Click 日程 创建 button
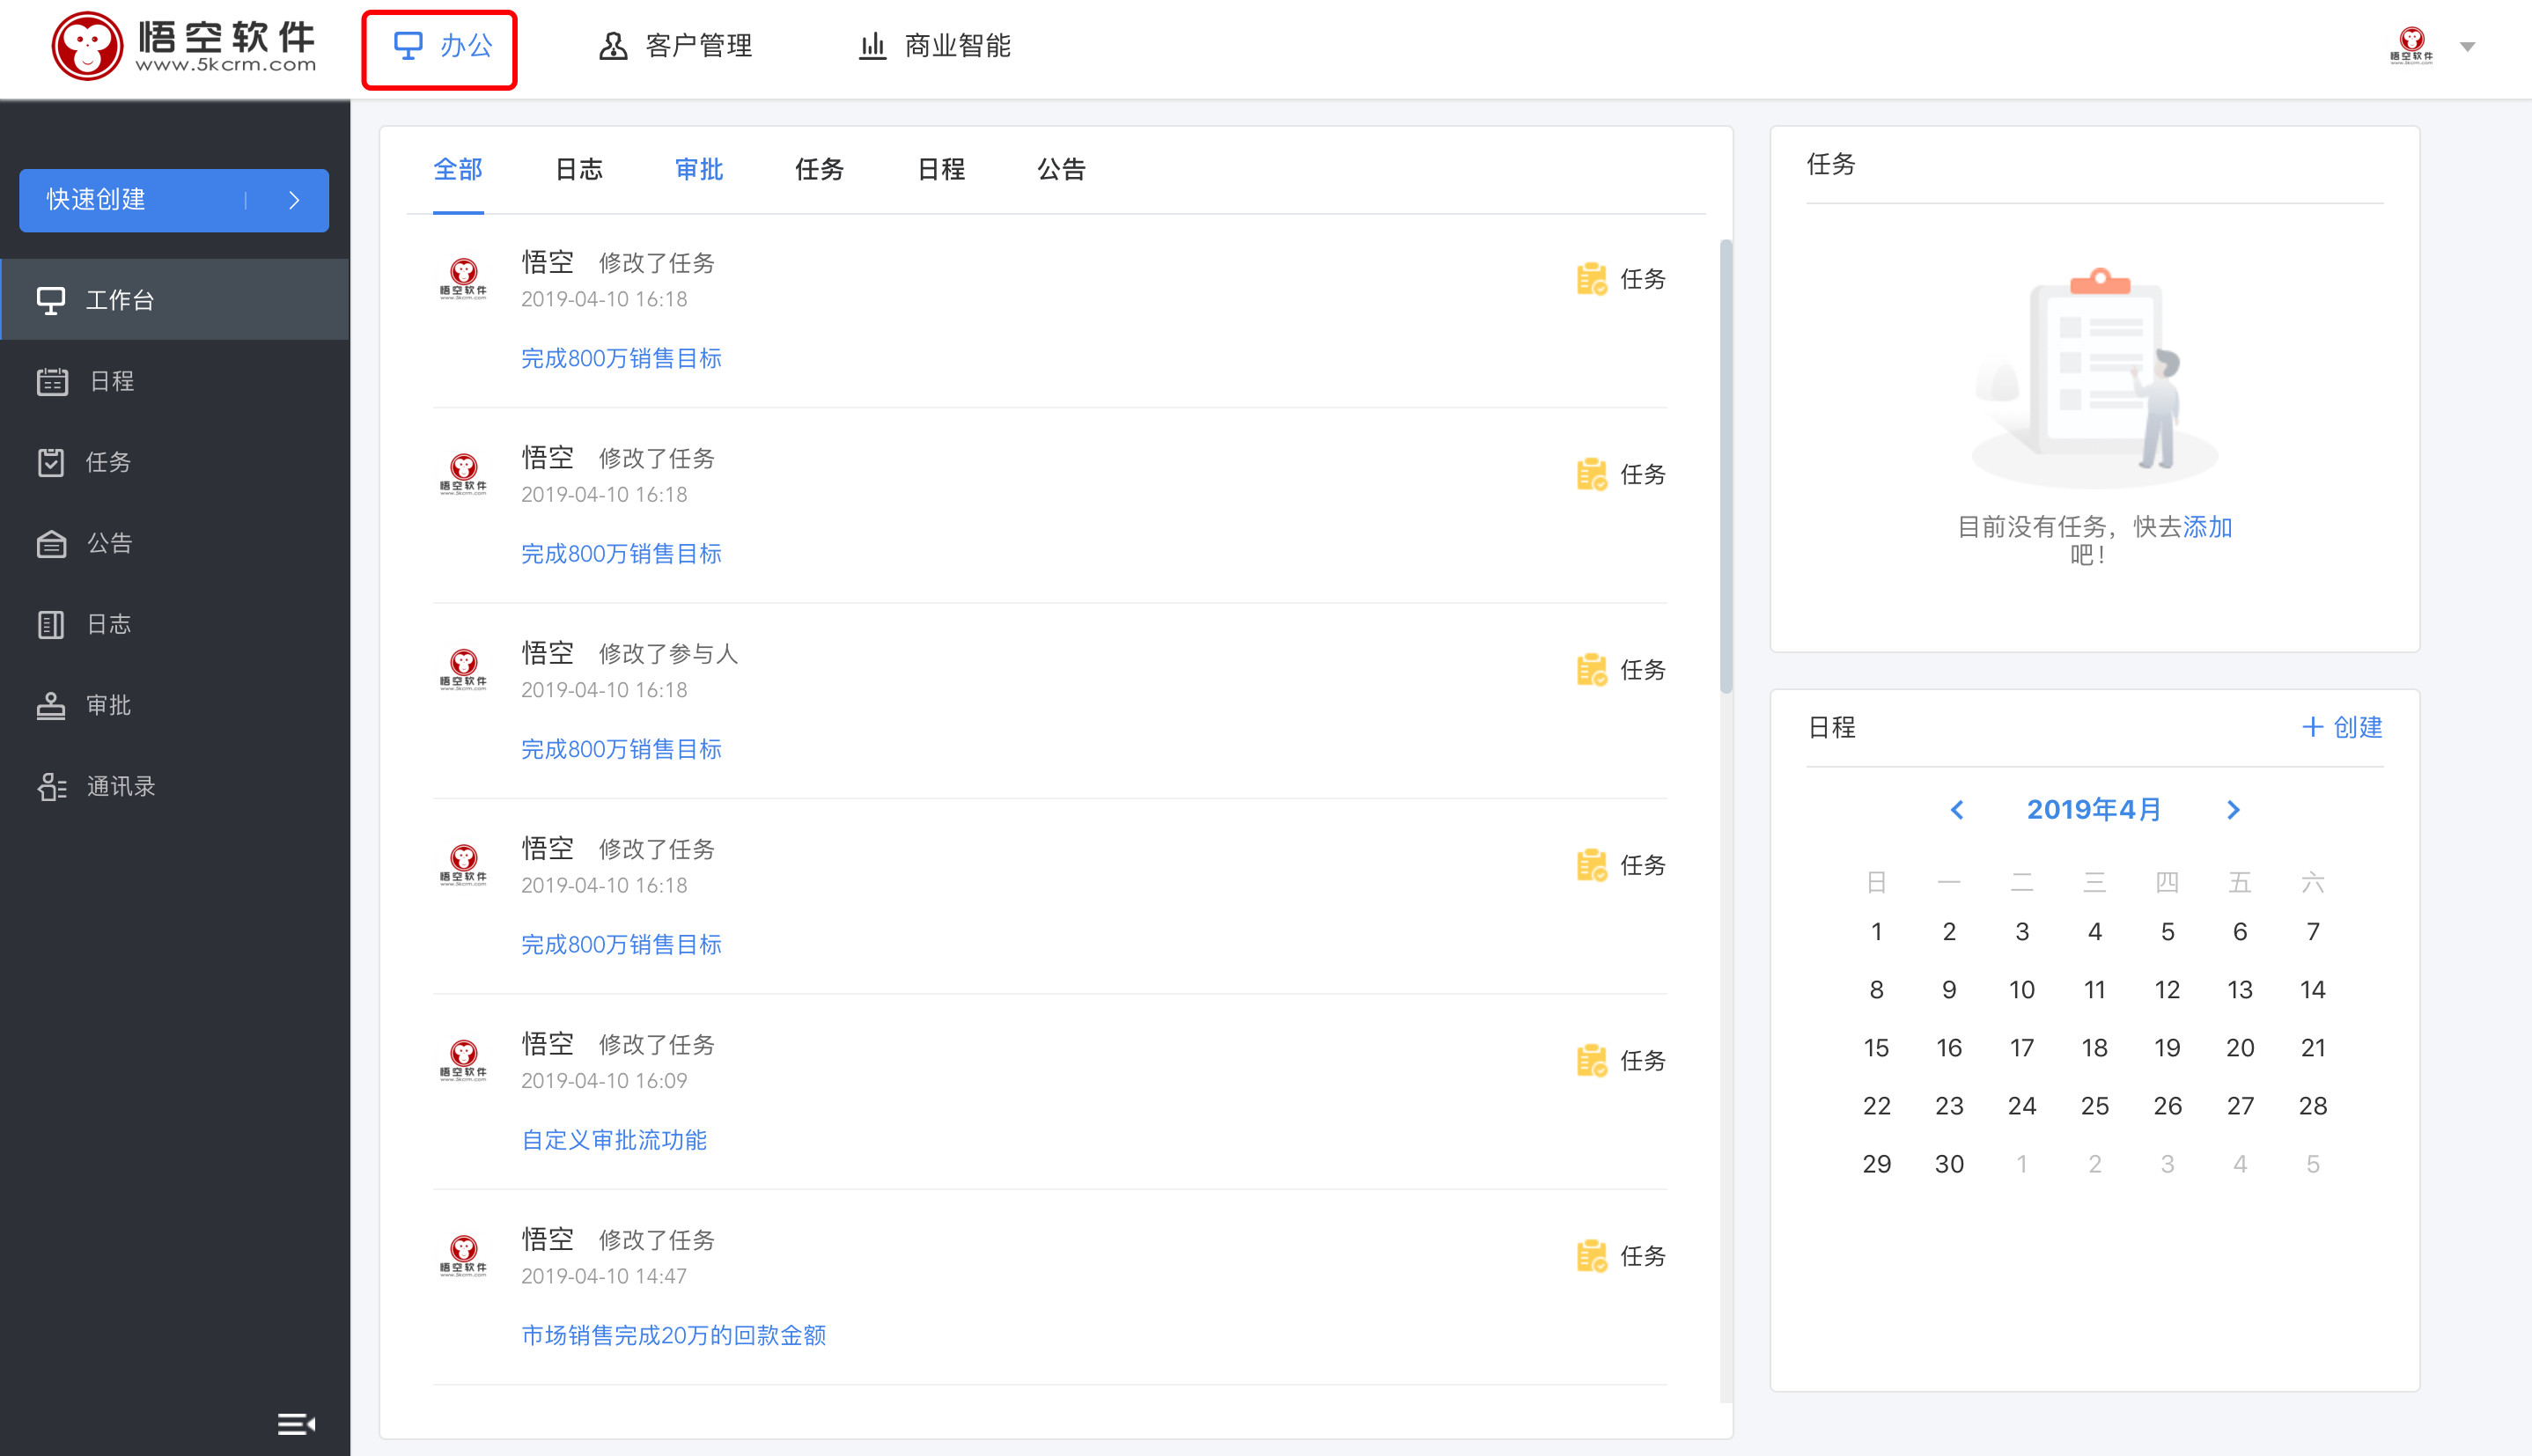 tap(2346, 727)
